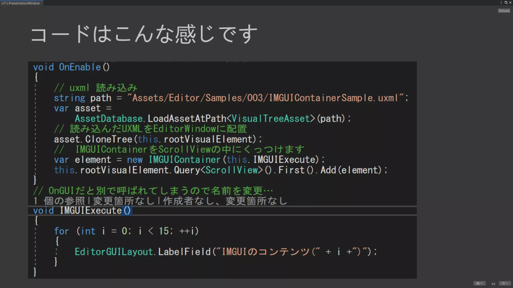
Task: Click the Reload button
Action: point(504,11)
